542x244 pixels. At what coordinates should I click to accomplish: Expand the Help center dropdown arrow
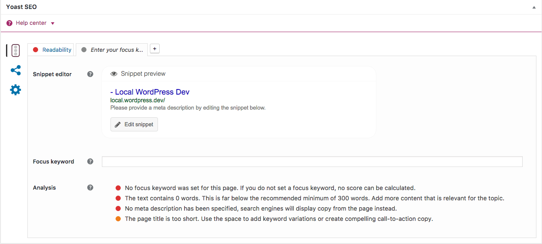tap(53, 24)
